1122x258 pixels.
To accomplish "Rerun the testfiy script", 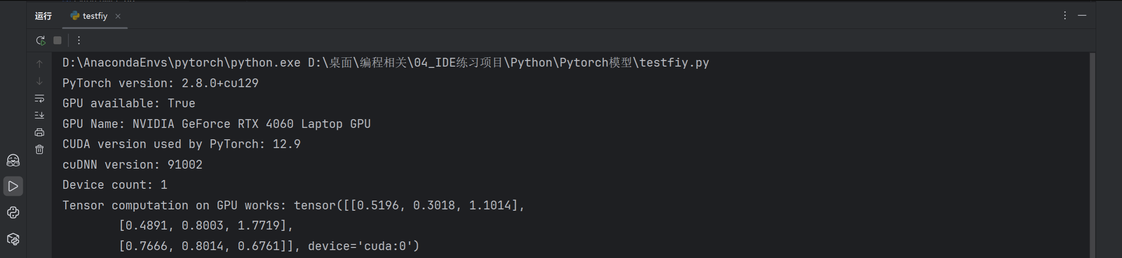I will coord(40,41).
